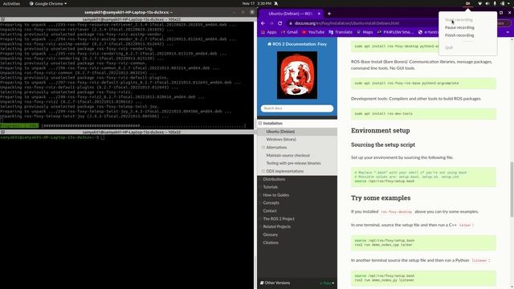This screenshot has height=289, width=514.
Task: Click the screen recorder indicator in top bar
Action: (467, 3)
